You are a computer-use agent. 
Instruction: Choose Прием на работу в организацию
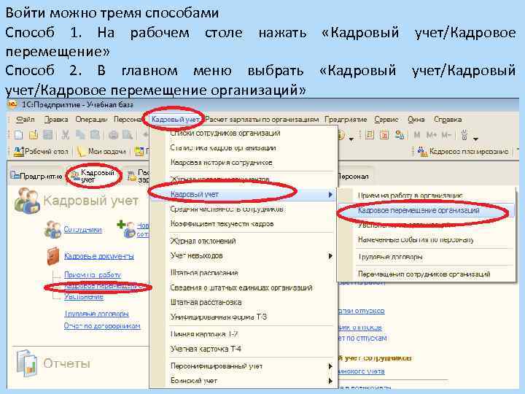coord(410,196)
